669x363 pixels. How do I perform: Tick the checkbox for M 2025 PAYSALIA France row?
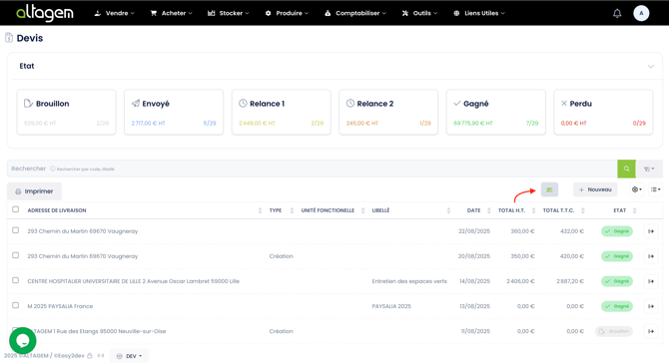click(16, 305)
